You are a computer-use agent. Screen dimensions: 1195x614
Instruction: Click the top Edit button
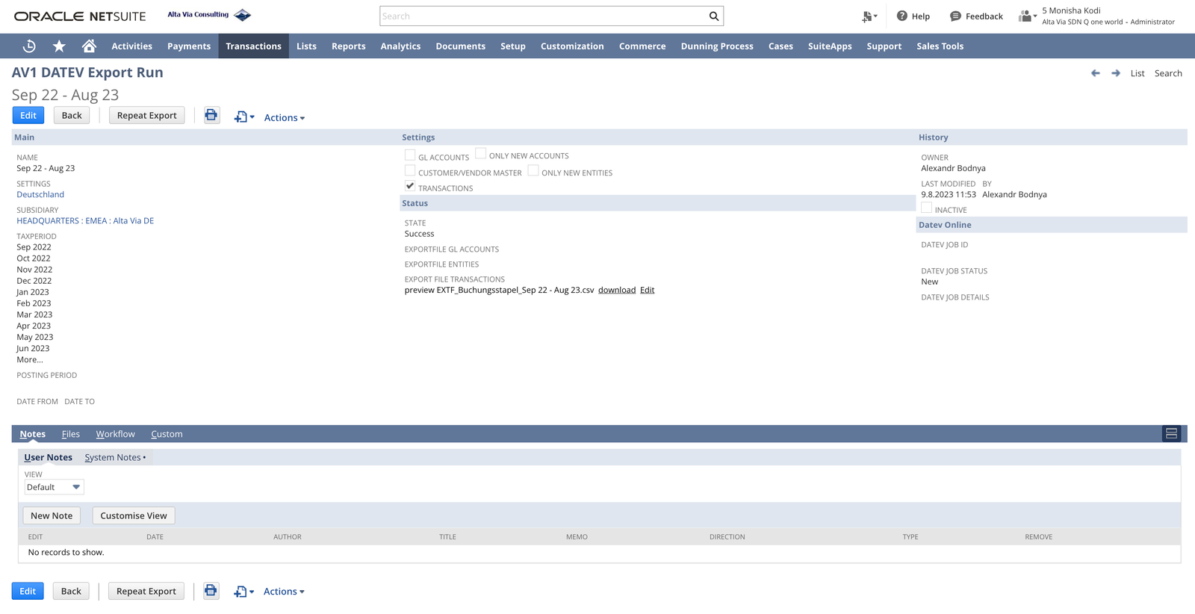click(28, 115)
